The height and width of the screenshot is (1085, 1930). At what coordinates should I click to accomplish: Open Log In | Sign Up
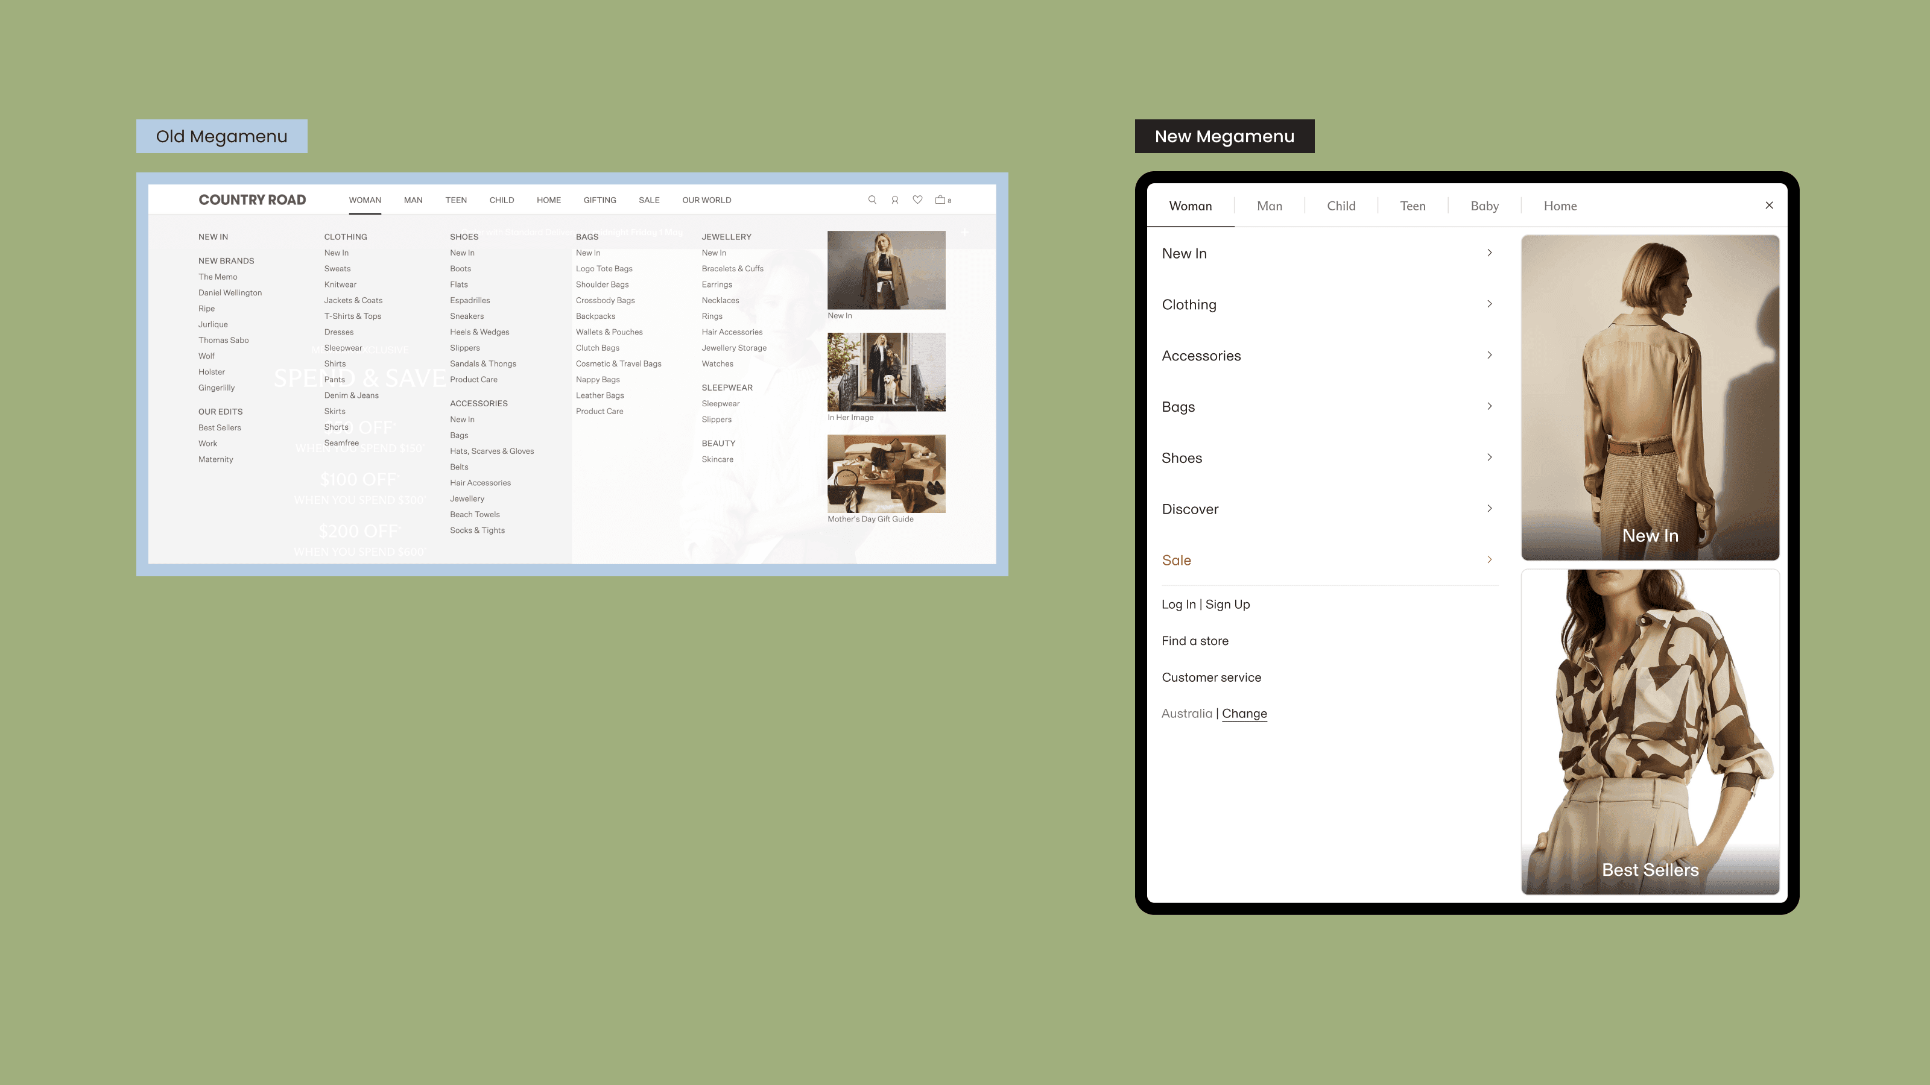point(1206,604)
